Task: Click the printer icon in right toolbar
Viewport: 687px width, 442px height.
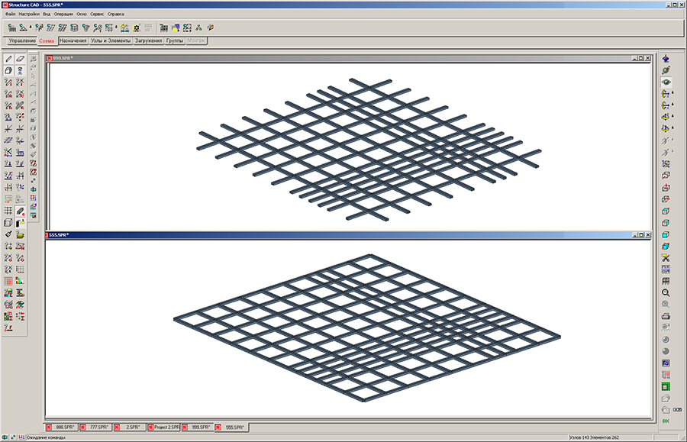Action: pos(666,316)
